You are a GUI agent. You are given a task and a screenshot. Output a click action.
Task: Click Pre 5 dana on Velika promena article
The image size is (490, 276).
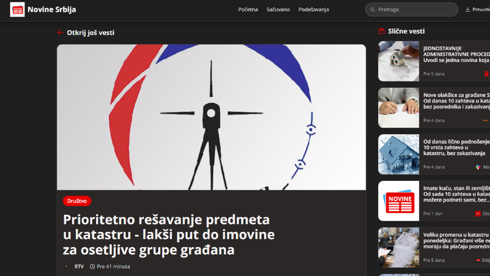[434, 260]
